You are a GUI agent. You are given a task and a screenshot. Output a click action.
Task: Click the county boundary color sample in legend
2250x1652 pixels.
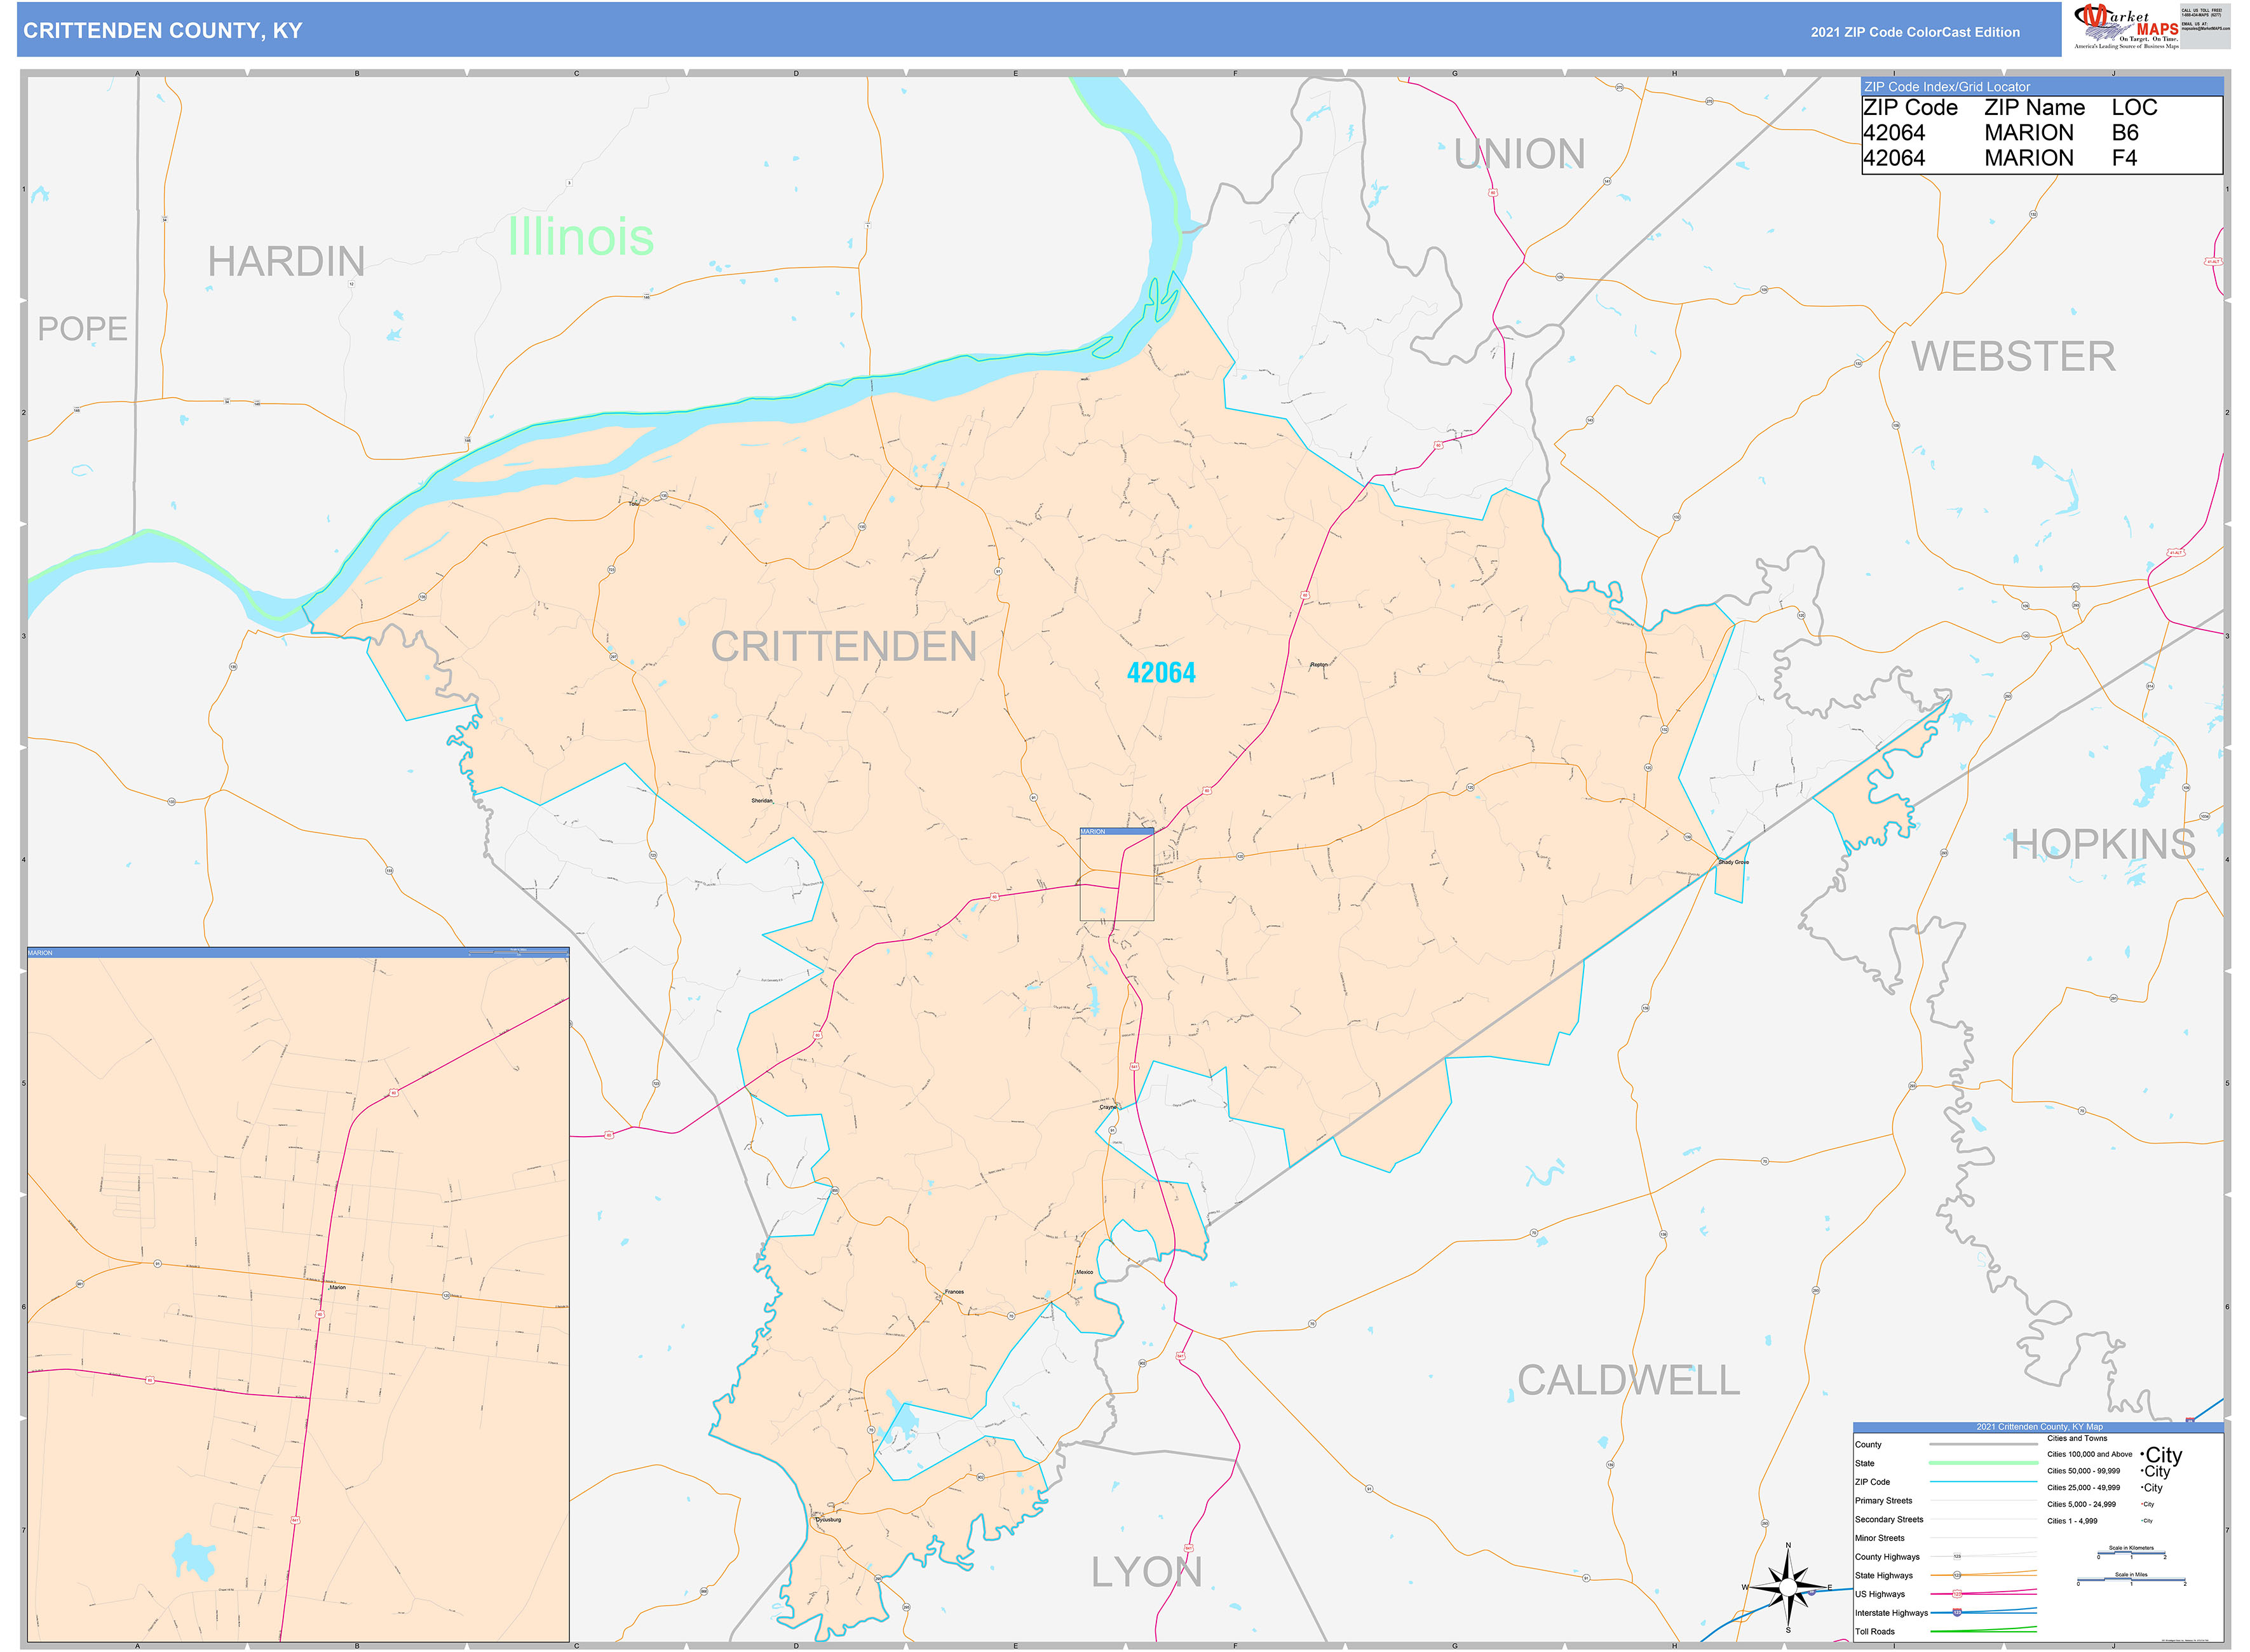coord(1984,1444)
